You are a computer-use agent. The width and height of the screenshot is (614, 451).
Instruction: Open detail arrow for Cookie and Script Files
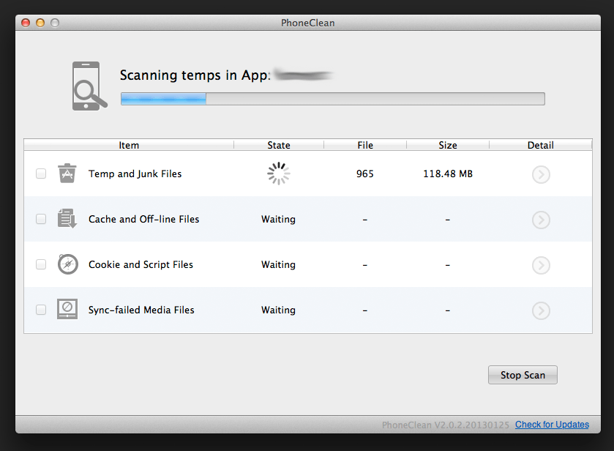click(x=541, y=265)
